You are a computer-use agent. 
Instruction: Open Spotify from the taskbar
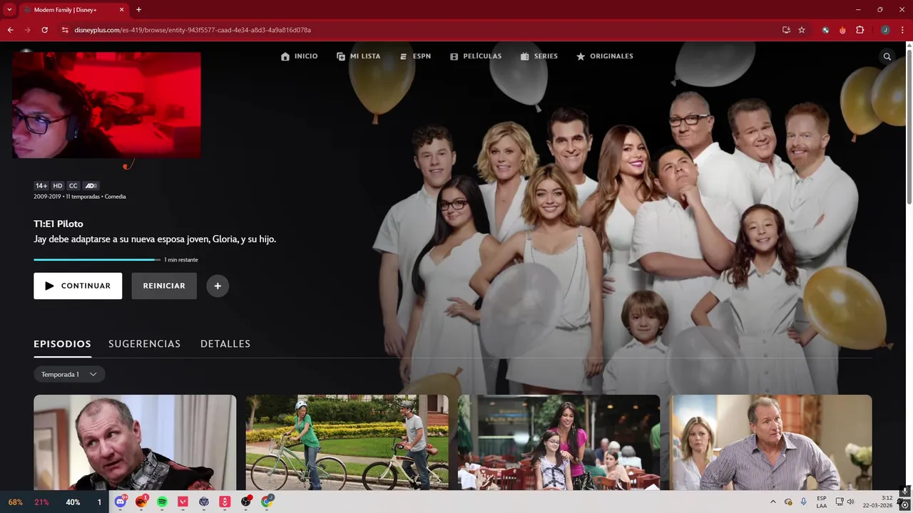pyautogui.click(x=162, y=502)
